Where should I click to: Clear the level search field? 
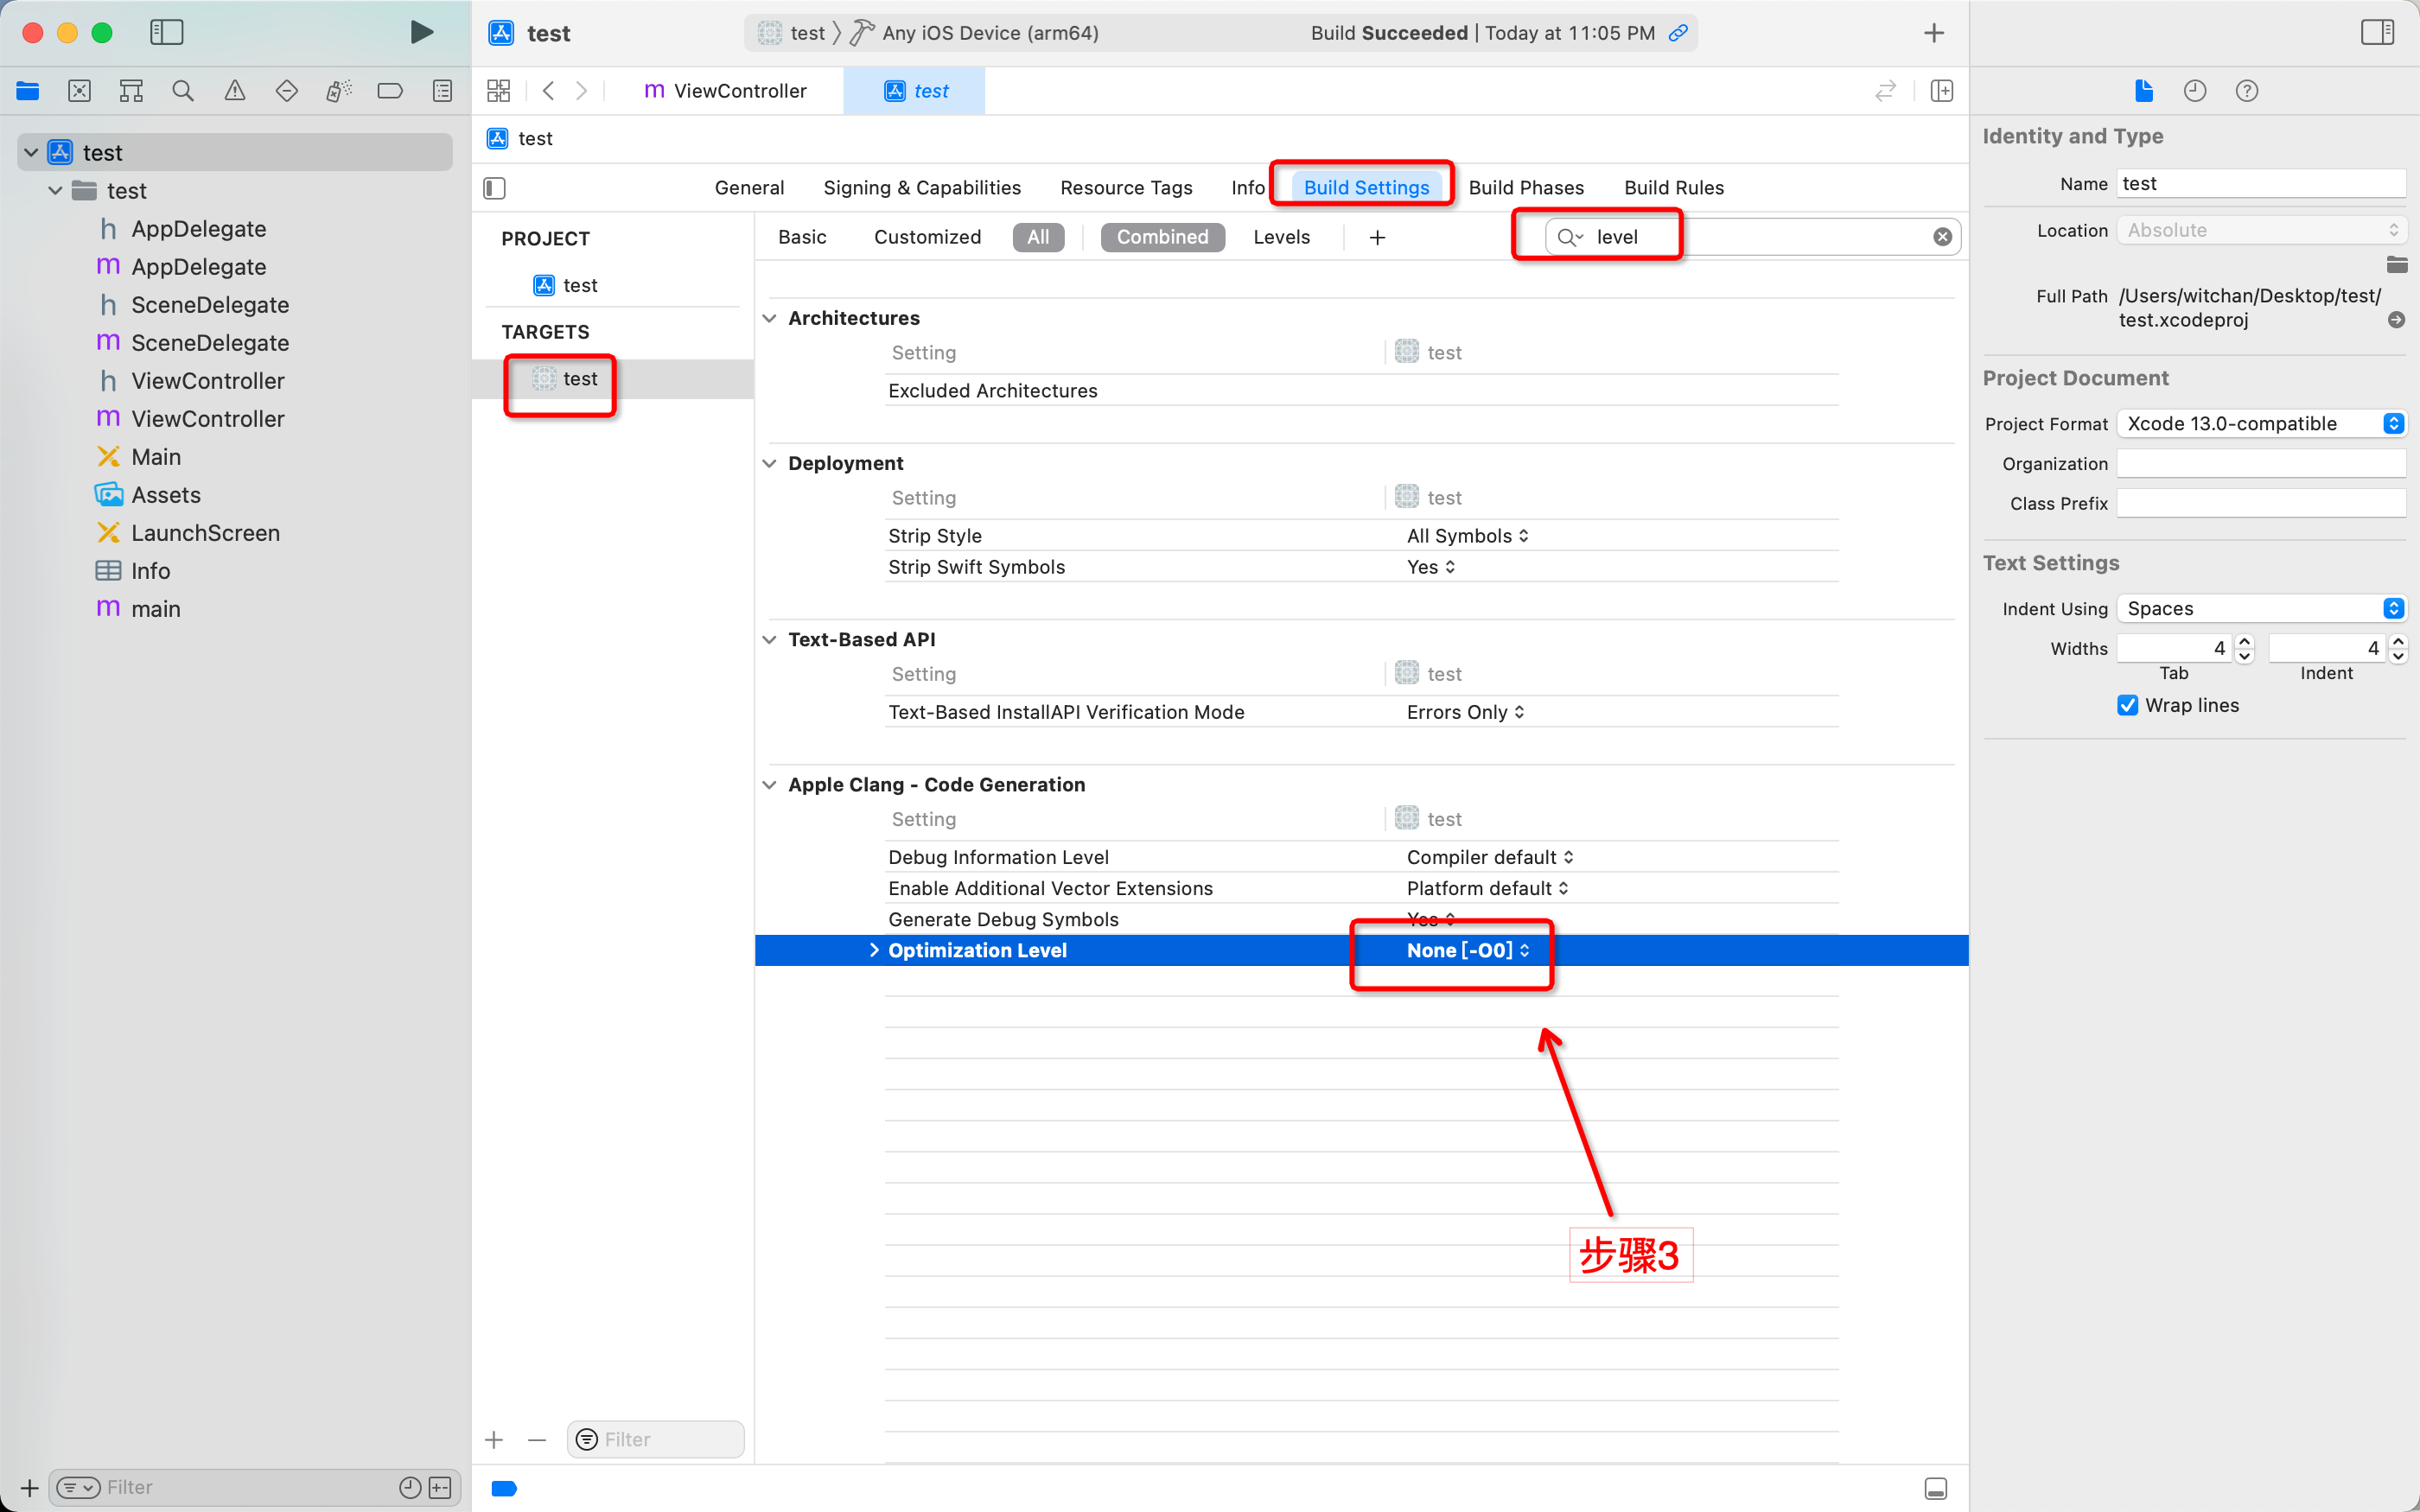(1941, 236)
